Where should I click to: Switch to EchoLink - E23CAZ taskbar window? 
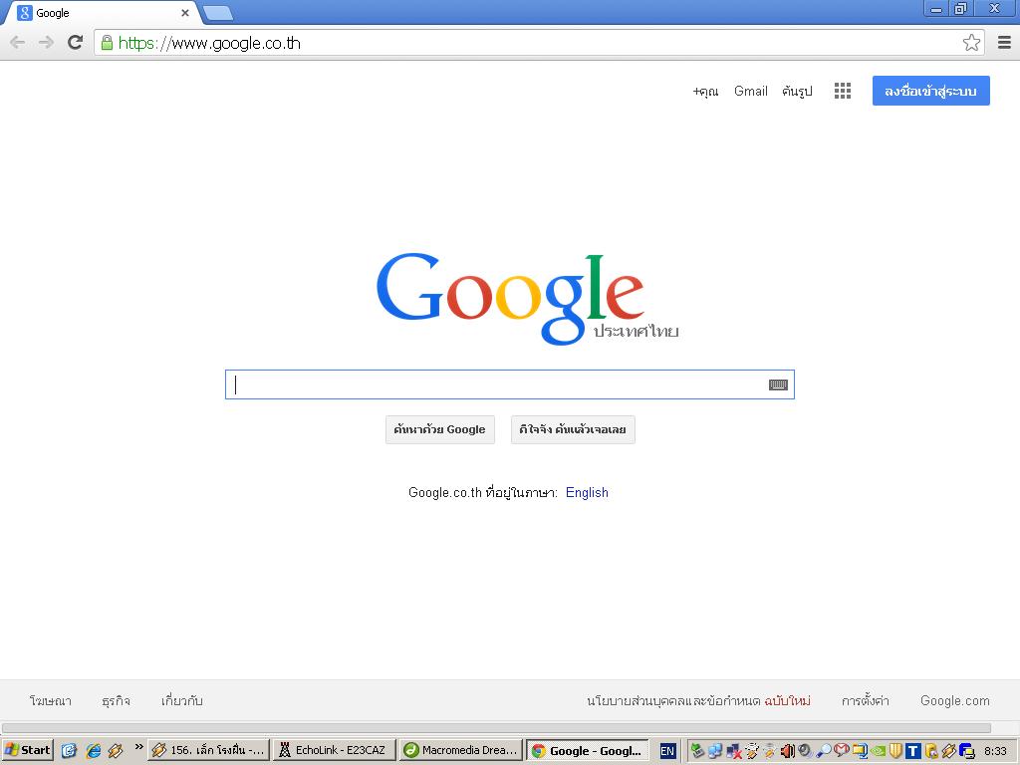click(334, 750)
